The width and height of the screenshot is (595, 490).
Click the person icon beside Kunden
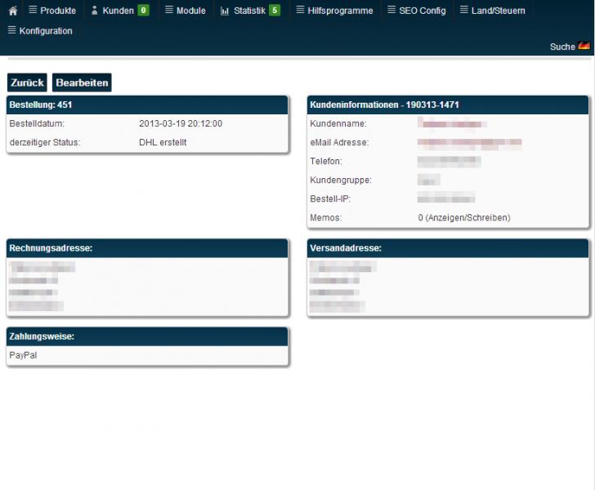tap(94, 11)
